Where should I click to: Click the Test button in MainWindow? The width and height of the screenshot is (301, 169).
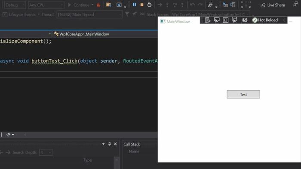(x=243, y=94)
